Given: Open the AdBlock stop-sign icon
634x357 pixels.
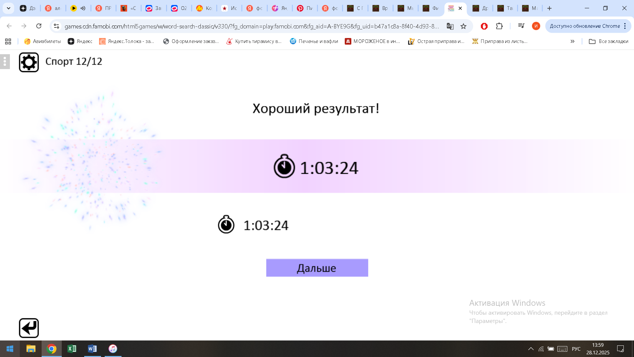Looking at the screenshot, I should (484, 26).
